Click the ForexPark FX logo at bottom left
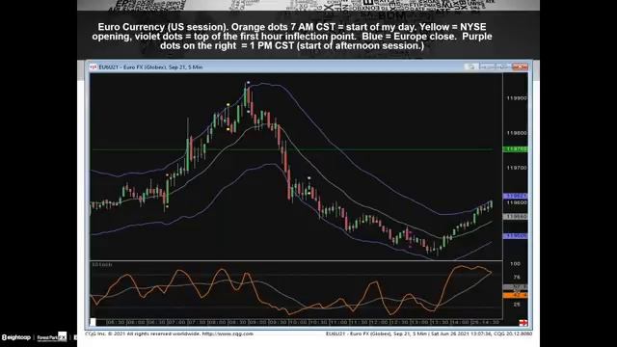 click(51, 336)
